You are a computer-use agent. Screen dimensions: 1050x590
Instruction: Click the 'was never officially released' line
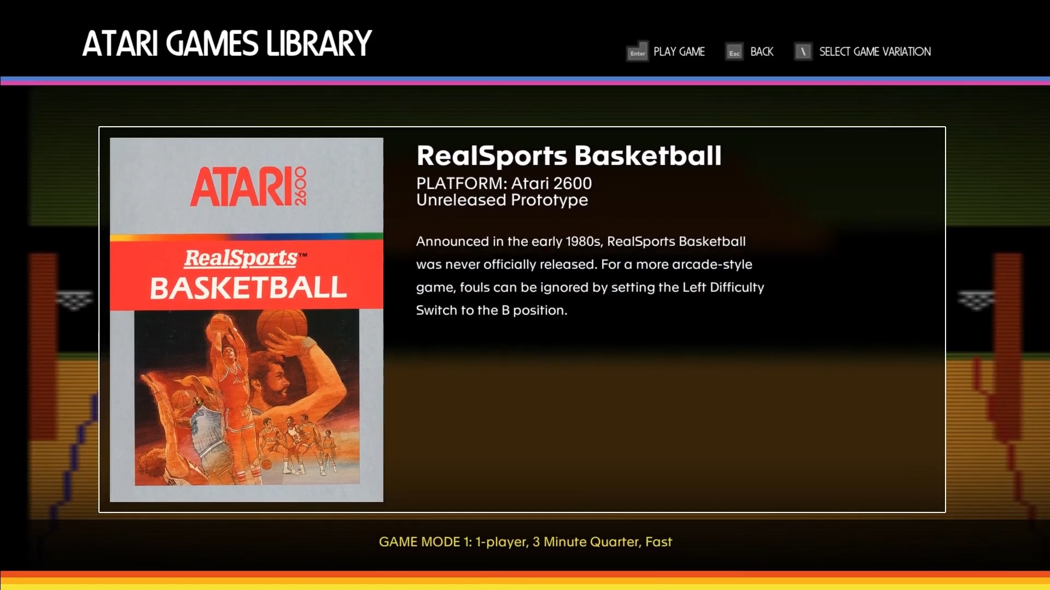[x=584, y=264]
